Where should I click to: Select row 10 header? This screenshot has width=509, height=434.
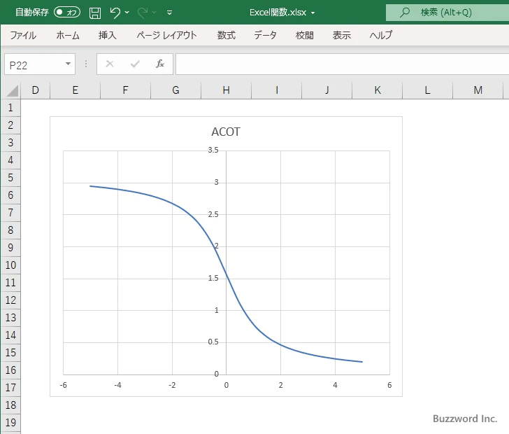pos(10,265)
